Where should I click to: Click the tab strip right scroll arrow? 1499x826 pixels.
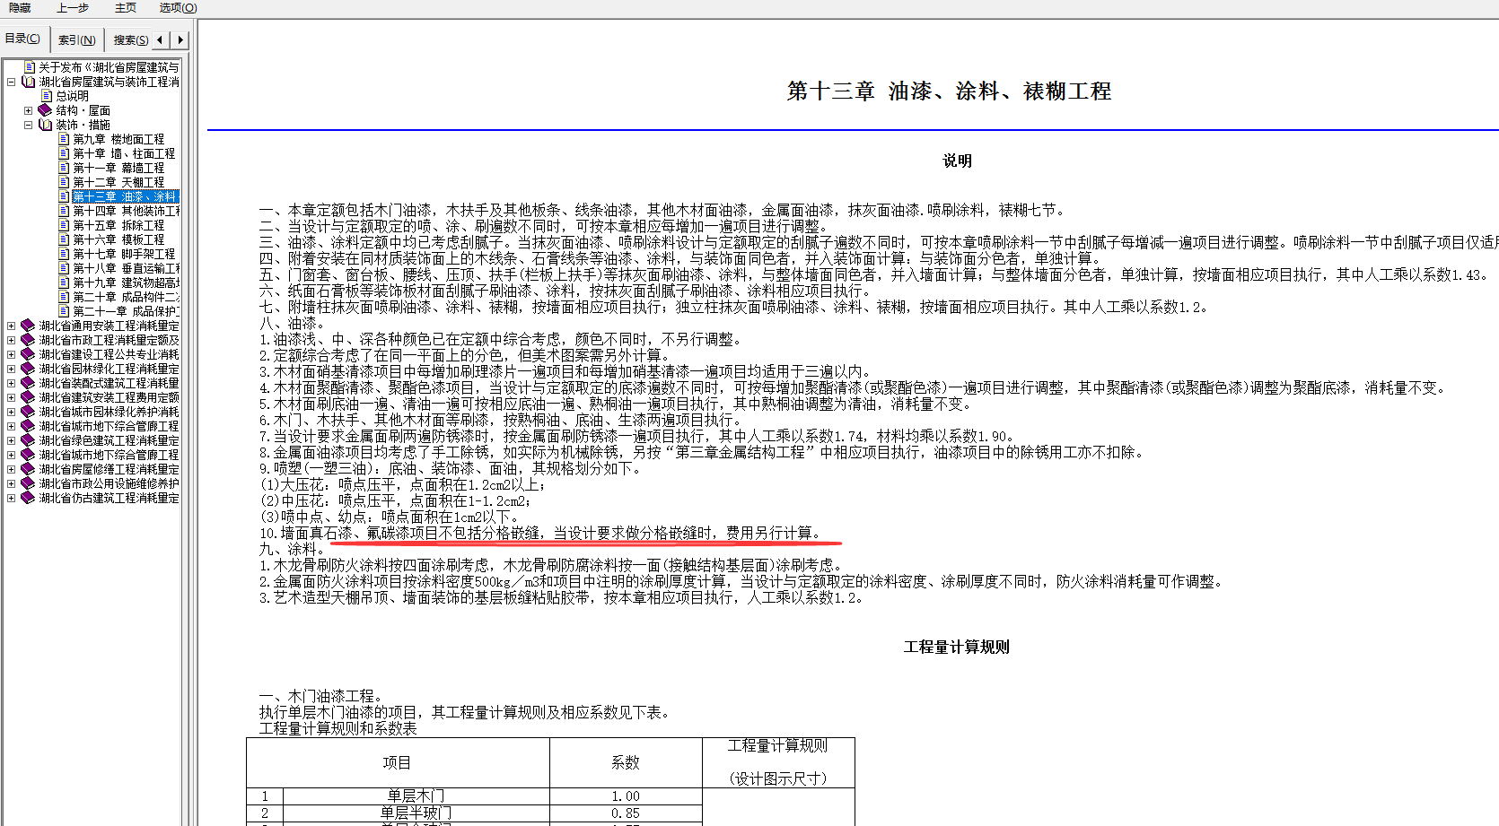point(180,39)
